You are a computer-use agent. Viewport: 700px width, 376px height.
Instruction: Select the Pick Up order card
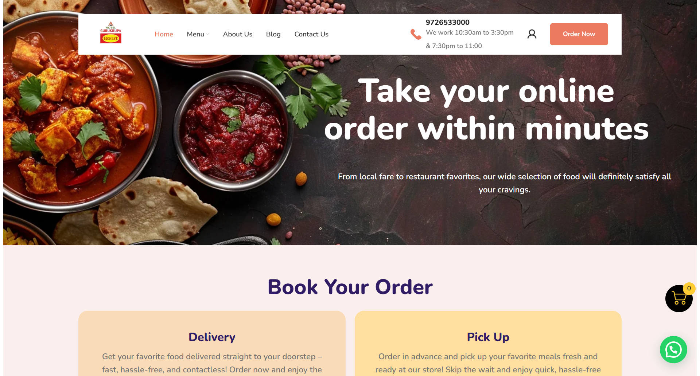[x=488, y=343]
